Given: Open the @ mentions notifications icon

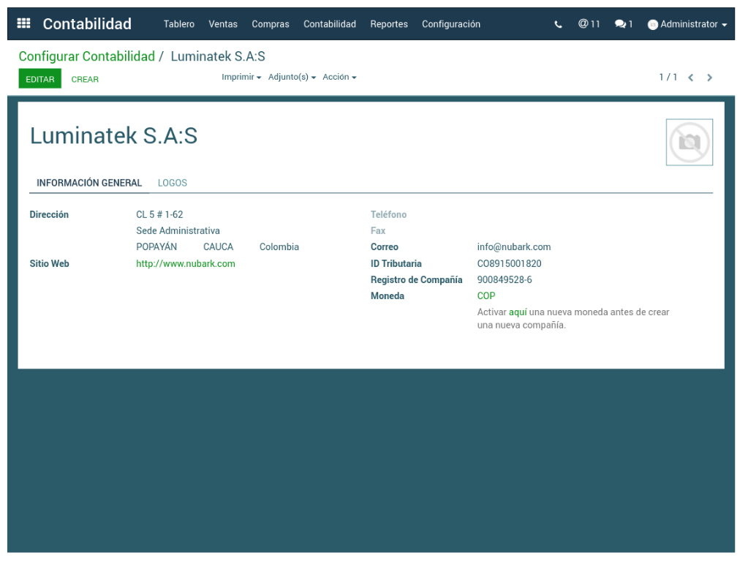Looking at the screenshot, I should click(x=589, y=24).
